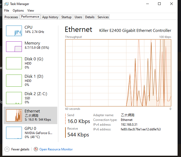Viewport: 181px width, 157px height.
Task: Click the Receive 544 Kbps value
Action: 78,135
